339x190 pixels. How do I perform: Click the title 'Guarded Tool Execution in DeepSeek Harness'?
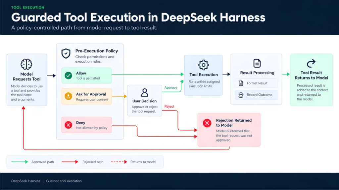pos(138,17)
